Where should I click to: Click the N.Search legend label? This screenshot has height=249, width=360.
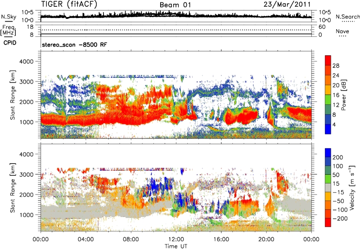[x=347, y=17]
